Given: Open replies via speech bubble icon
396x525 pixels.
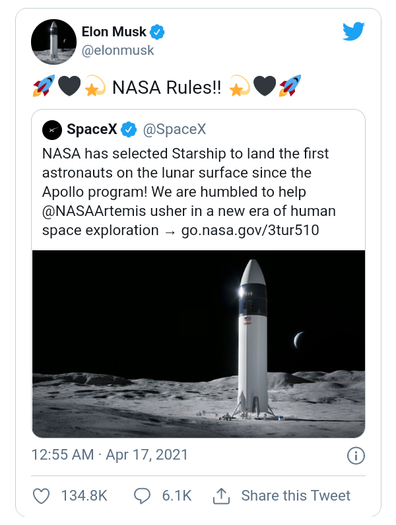Looking at the screenshot, I should pos(143,496).
